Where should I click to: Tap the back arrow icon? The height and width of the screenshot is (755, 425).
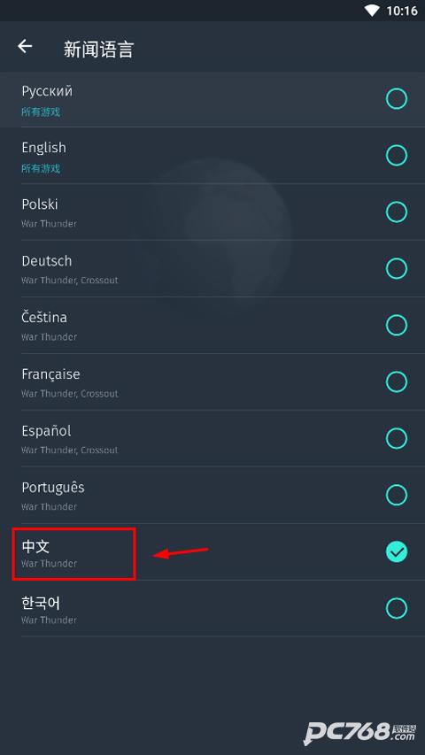25,46
